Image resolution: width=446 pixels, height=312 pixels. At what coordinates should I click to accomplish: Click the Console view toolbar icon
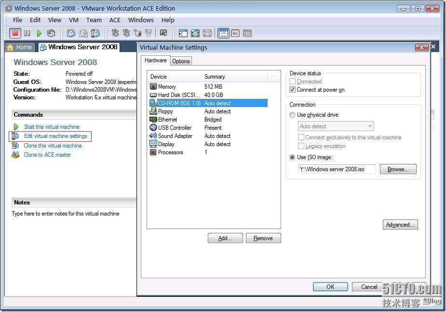point(247,33)
